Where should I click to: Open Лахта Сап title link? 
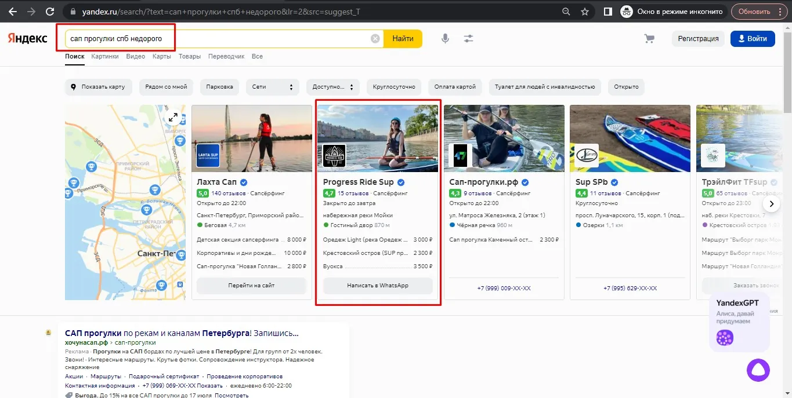coord(217,182)
